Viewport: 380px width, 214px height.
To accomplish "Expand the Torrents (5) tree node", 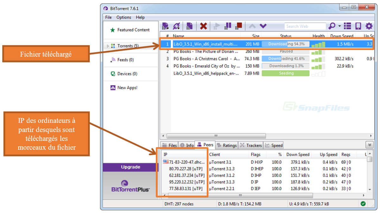I will pyautogui.click(x=108, y=46).
